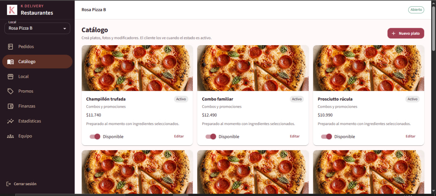The image size is (436, 196).
Task: Edit the Champiñón trufada dish
Action: 179,136
